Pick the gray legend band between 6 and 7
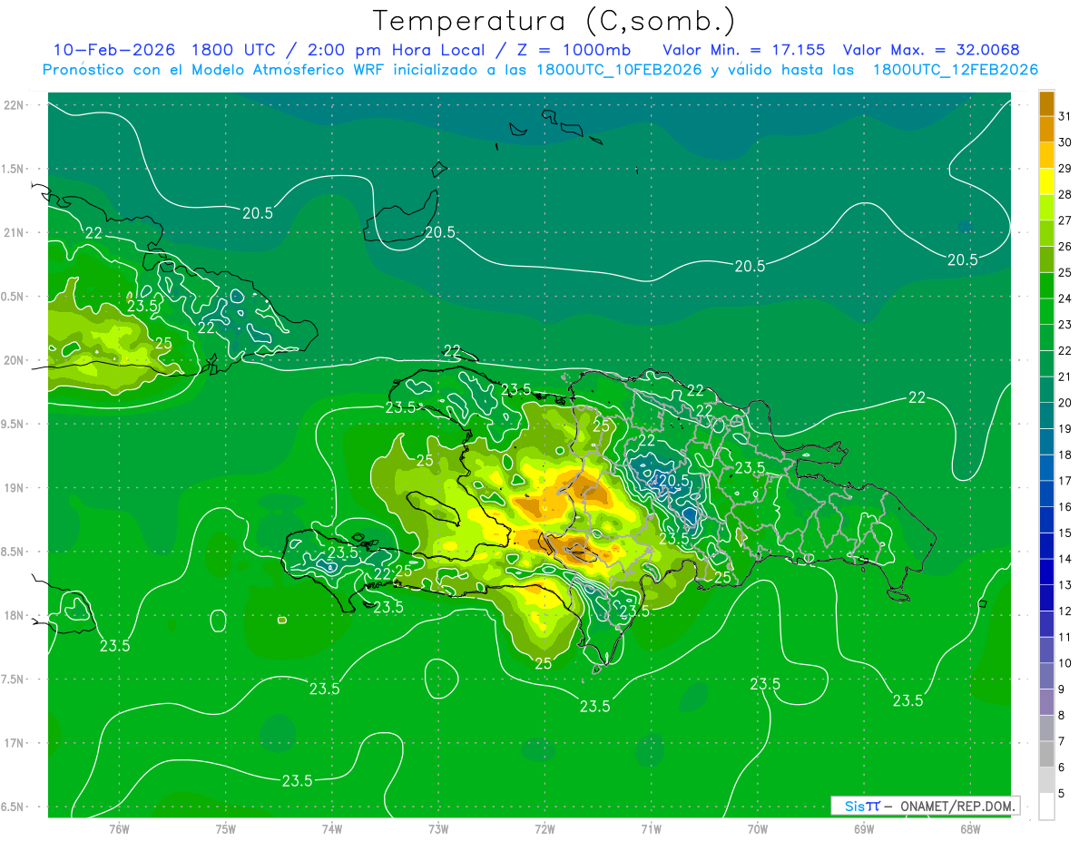1089x841 pixels. coord(1046,754)
